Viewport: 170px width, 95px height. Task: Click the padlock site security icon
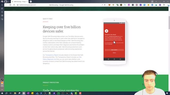tap(18, 5)
